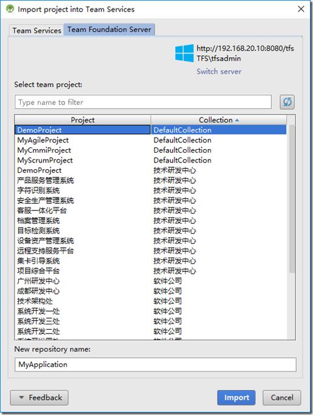313x415 pixels.
Task: Select the 字符识别系统 project
Action: [x=151, y=190]
